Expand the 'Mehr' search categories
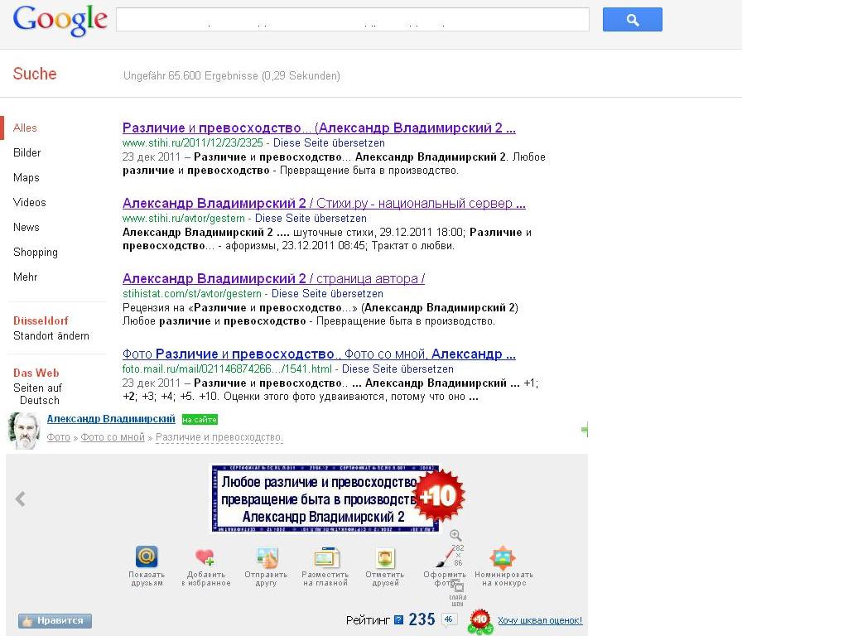 (25, 277)
